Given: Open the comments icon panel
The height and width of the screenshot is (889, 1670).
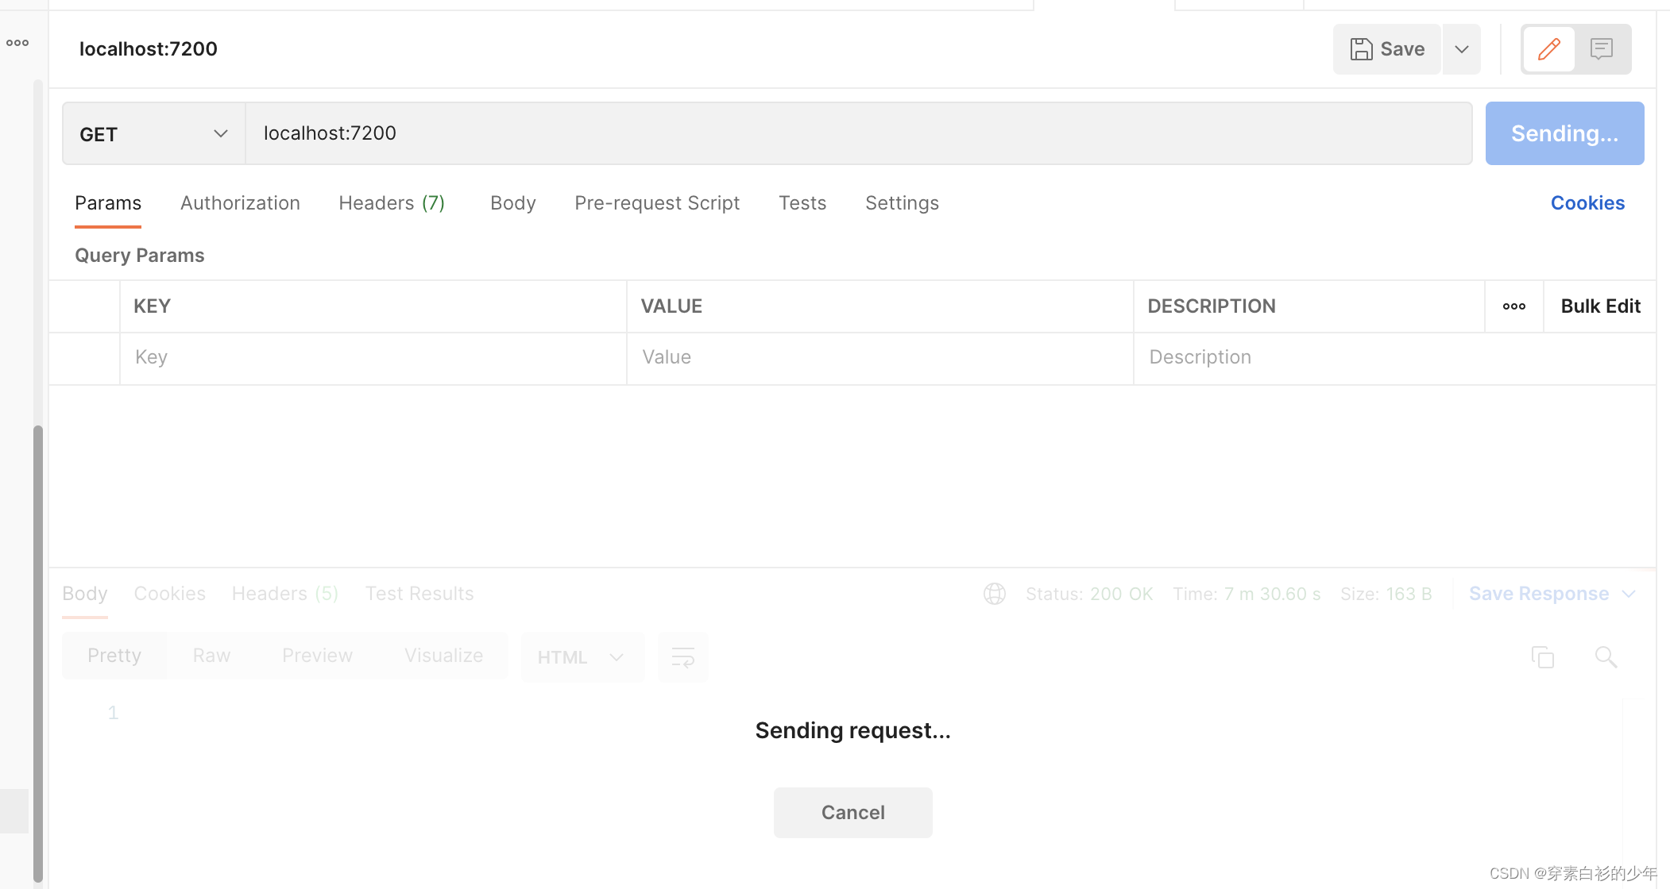Looking at the screenshot, I should pyautogui.click(x=1601, y=49).
